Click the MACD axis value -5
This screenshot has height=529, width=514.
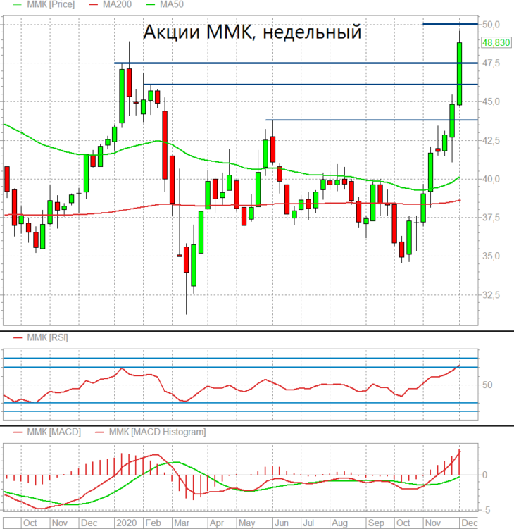pos(486,511)
